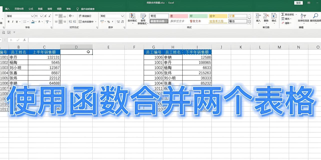
Task: Toggle align text left
Action: tap(56, 22)
